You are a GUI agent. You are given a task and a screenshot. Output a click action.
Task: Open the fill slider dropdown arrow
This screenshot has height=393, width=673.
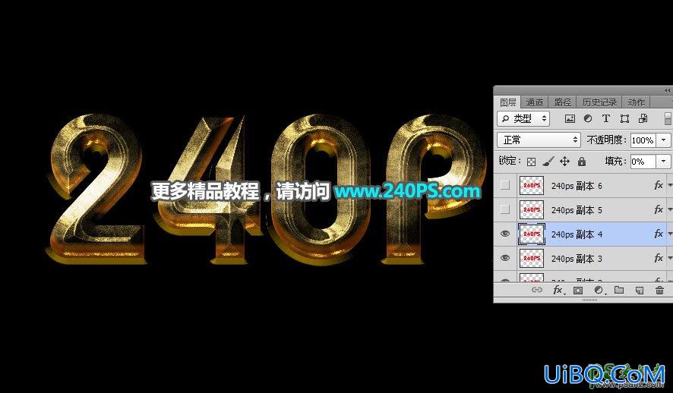pos(664,162)
